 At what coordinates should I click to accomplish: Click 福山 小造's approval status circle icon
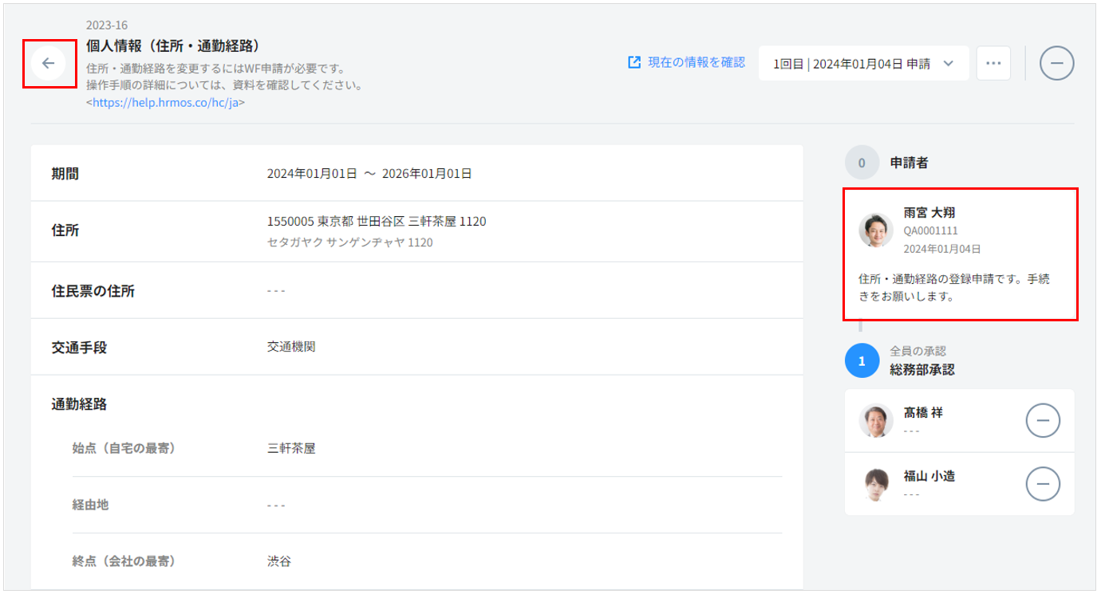1042,483
